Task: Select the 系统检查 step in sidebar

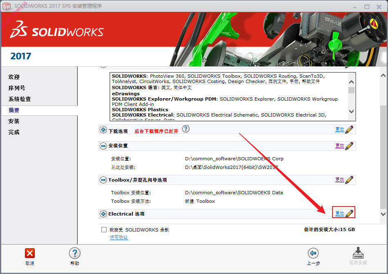Action: click(x=20, y=99)
